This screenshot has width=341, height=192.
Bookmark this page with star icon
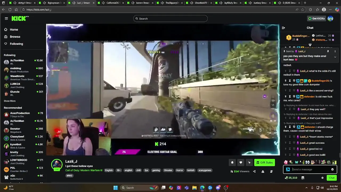tap(303, 10)
